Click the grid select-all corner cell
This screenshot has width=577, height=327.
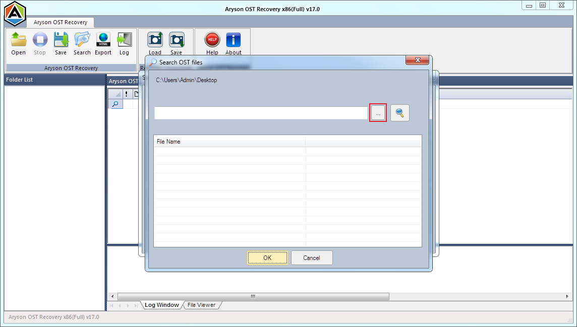tap(116, 94)
